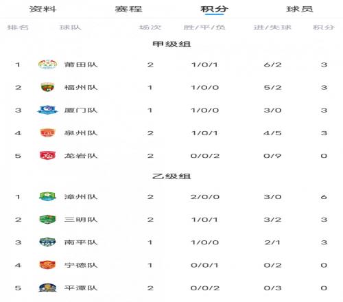
Task: Click the 福州队 team badge
Action: click(47, 87)
